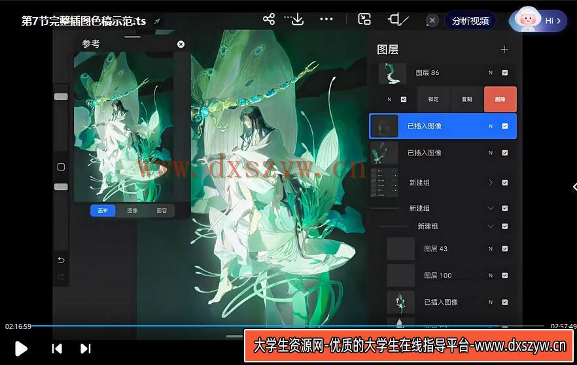Image resolution: width=577 pixels, height=365 pixels.
Task: Toggle visibility of the bottom 已插入图像 layer
Action: pos(505,302)
